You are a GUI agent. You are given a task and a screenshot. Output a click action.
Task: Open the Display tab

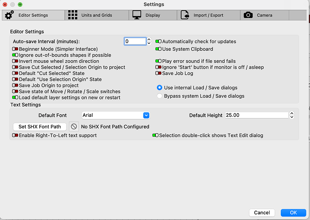(x=153, y=15)
